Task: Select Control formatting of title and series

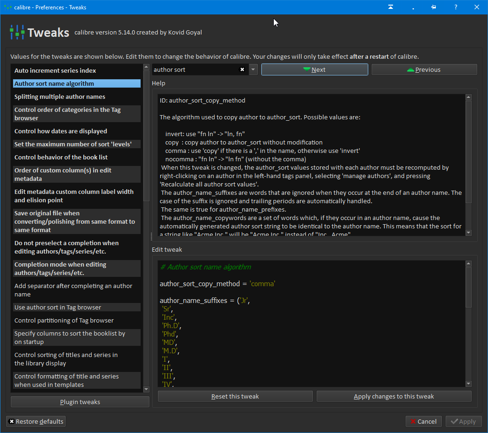Action: pos(76,380)
